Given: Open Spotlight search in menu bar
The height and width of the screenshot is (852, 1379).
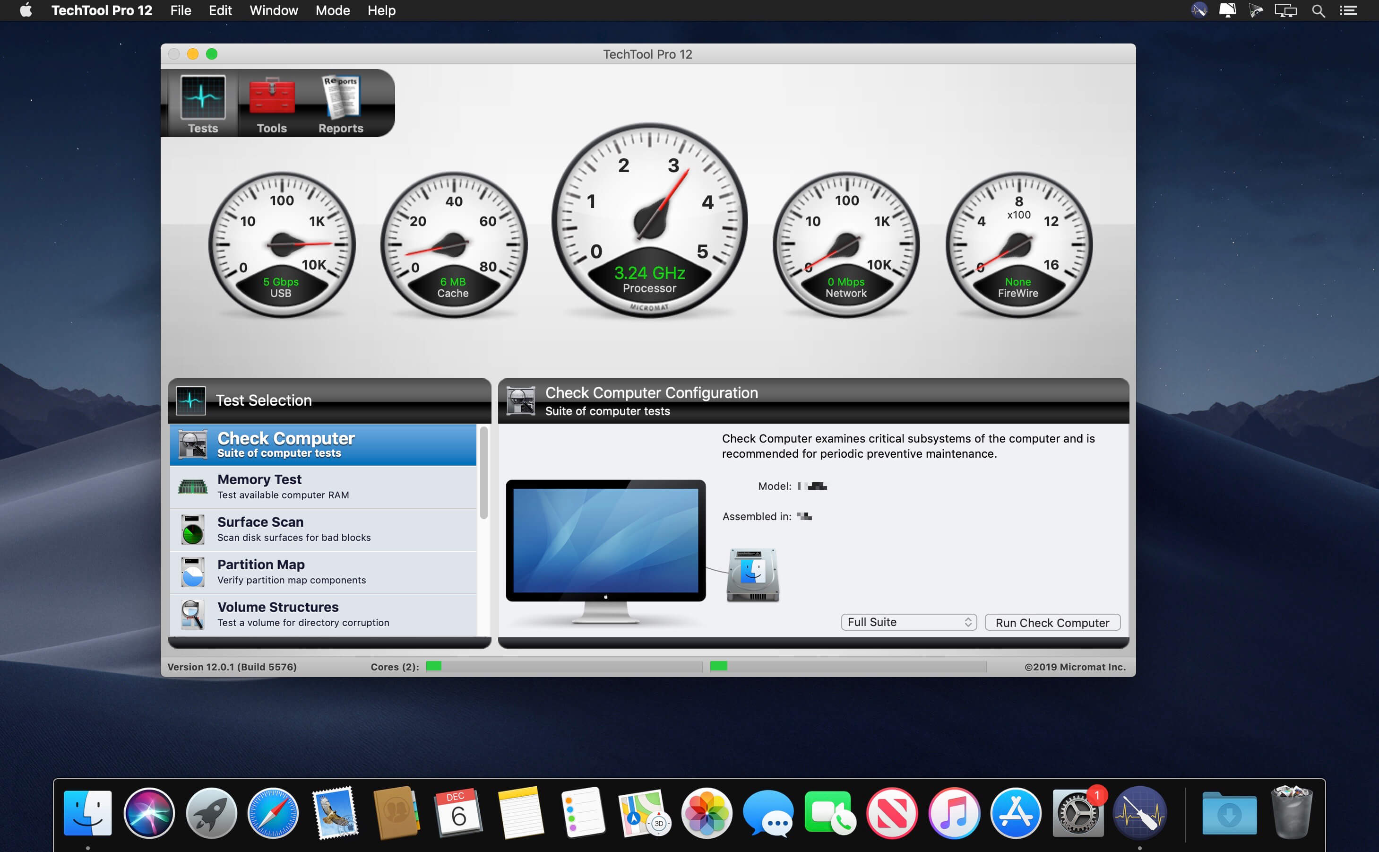Looking at the screenshot, I should tap(1318, 11).
